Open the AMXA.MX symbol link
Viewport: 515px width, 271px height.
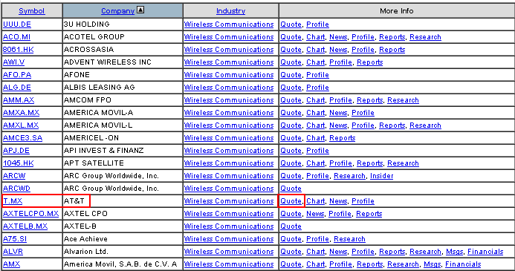[21, 113]
